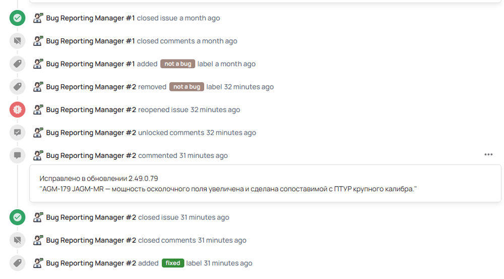Viewport: 504px width, 279px height.
Task: Click the unlocked comments timeline icon
Action: click(x=17, y=133)
